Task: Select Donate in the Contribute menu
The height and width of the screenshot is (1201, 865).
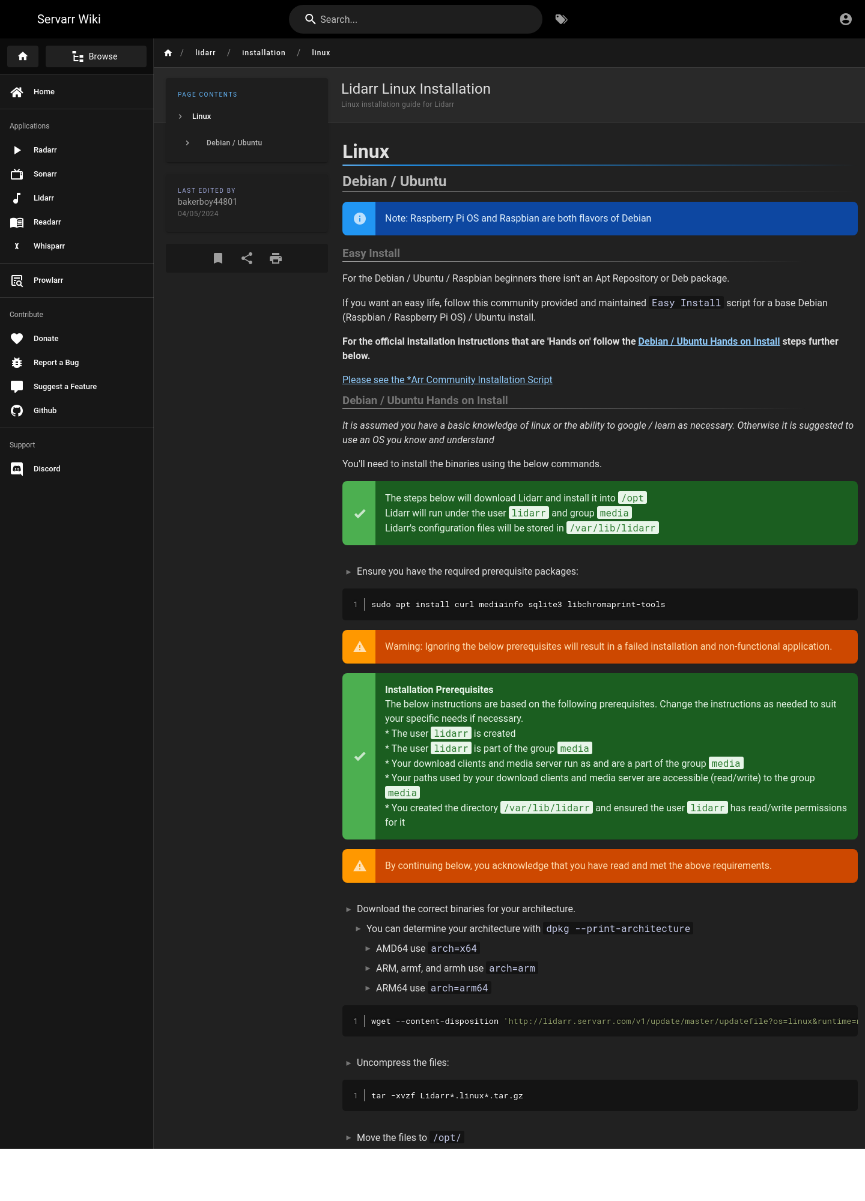Action: tap(46, 339)
